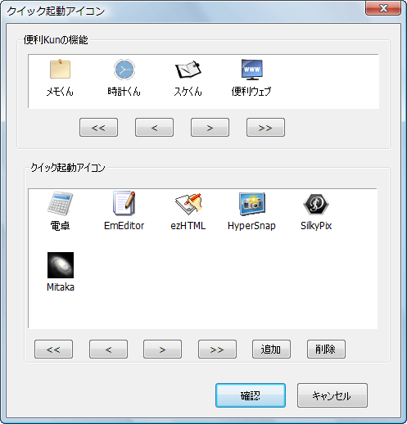407x424 pixels.
Task: Close the クイック起動アイコン dialog window
Action: click(x=383, y=8)
